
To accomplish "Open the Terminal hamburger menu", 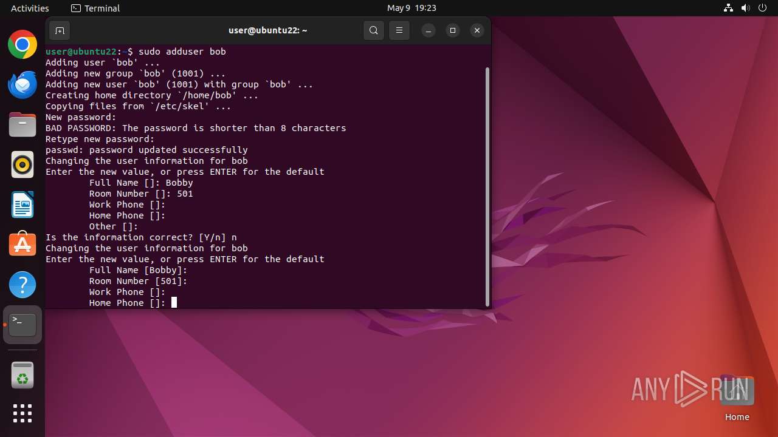I will tap(399, 30).
